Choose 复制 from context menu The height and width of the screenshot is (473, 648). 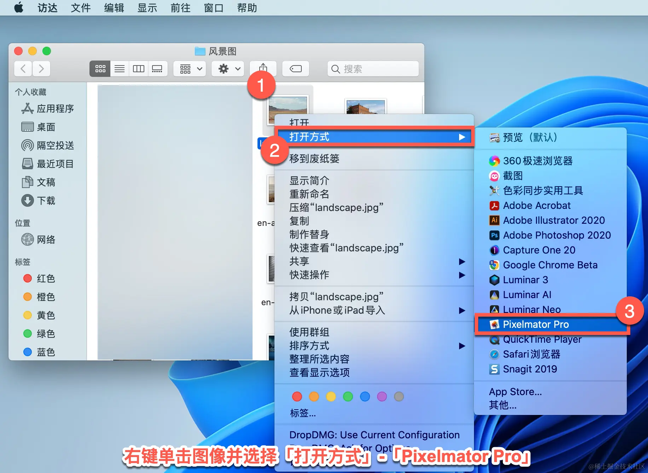(x=374, y=221)
